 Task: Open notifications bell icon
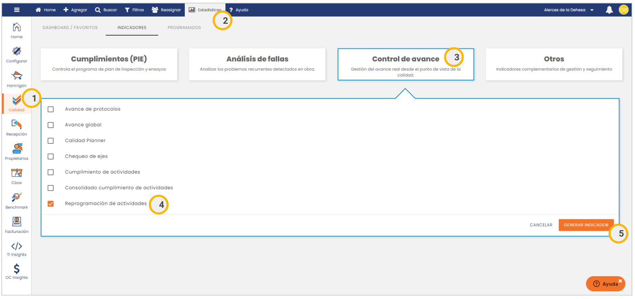(x=609, y=10)
